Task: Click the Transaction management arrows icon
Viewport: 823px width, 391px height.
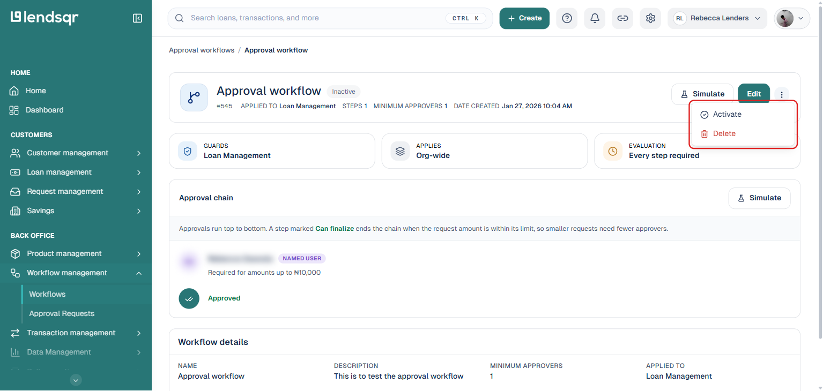Action: pyautogui.click(x=16, y=333)
